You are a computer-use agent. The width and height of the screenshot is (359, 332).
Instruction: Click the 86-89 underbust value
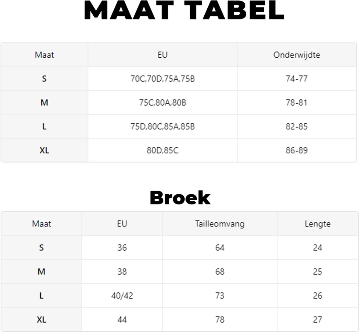tap(296, 150)
